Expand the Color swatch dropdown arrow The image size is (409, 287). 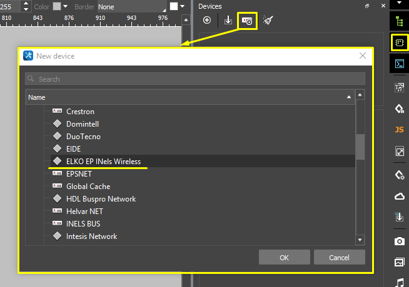click(65, 7)
